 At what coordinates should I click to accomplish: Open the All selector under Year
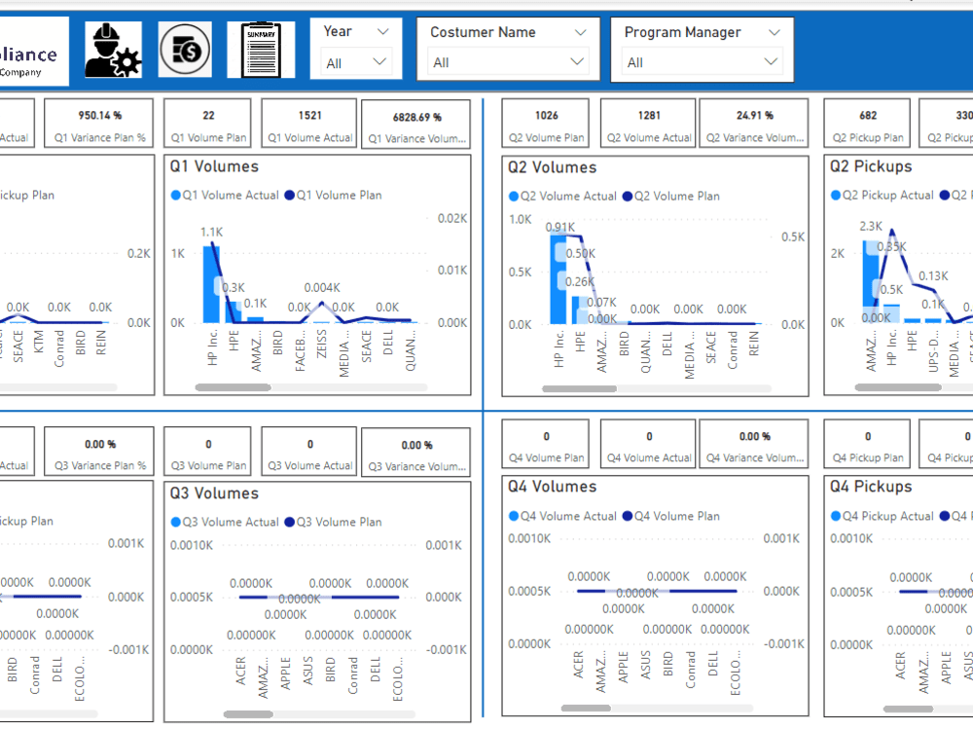pyautogui.click(x=355, y=60)
